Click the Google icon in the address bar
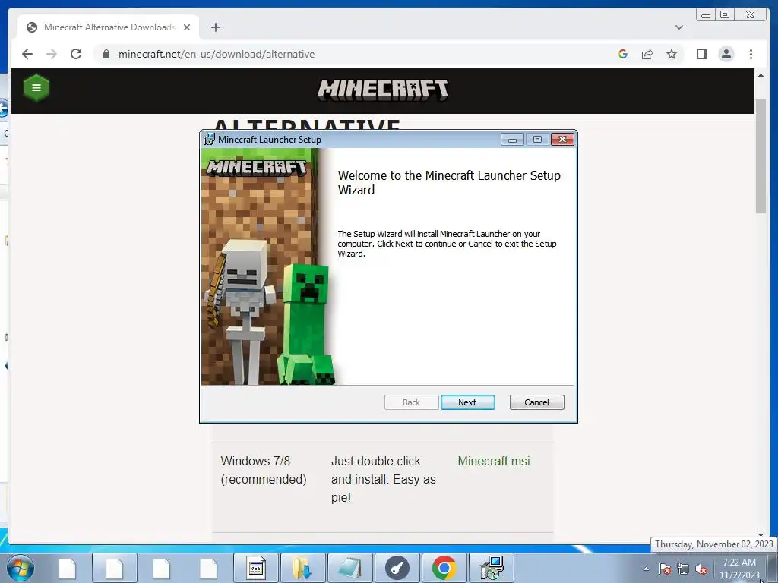The width and height of the screenshot is (778, 583). pyautogui.click(x=623, y=54)
